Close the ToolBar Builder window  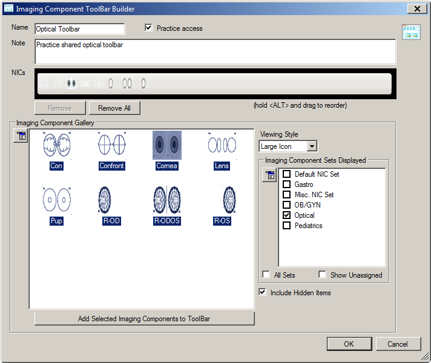417,9
